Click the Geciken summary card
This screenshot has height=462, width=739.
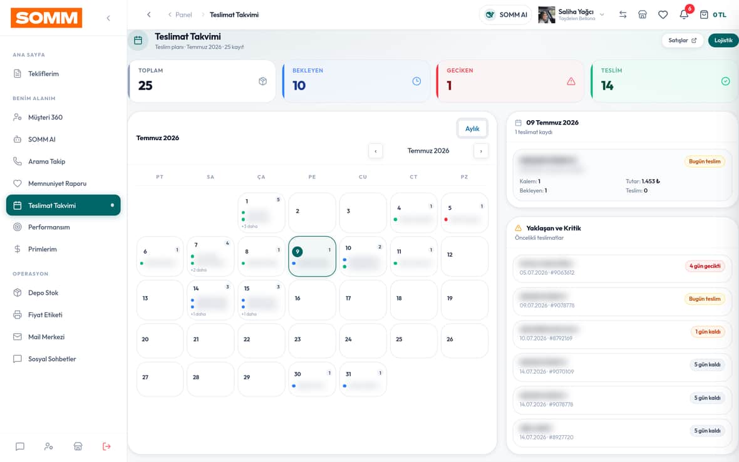511,81
